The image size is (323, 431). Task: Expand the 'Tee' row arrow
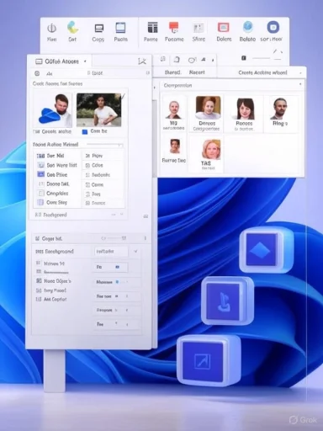pyautogui.click(x=127, y=324)
